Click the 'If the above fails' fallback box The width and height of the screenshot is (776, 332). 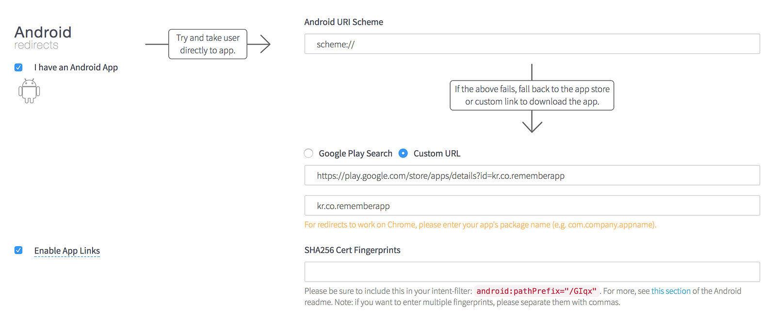tap(532, 95)
